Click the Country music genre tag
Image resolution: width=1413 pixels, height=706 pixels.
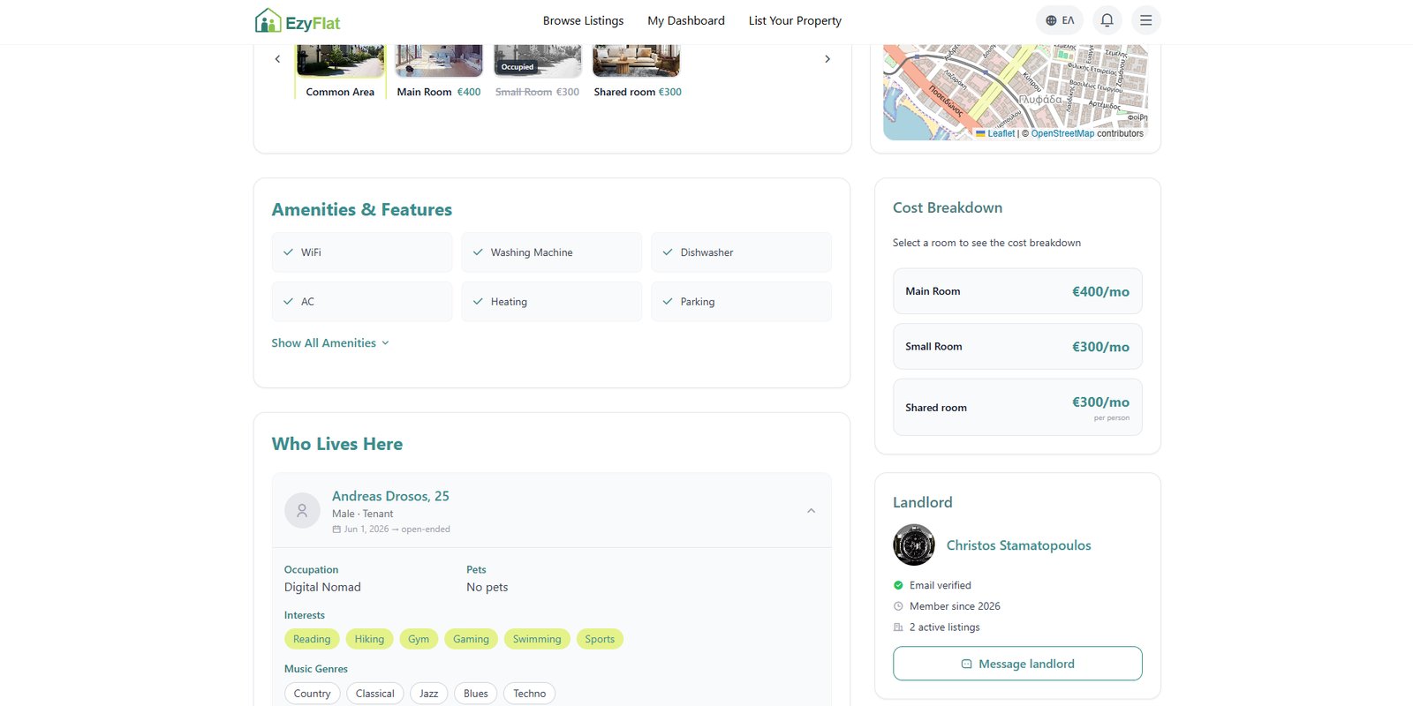[x=312, y=694]
